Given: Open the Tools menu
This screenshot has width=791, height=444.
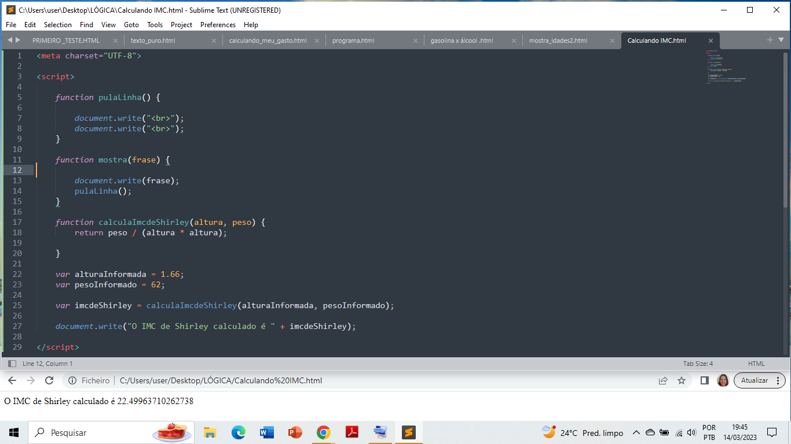Looking at the screenshot, I should coord(155,25).
